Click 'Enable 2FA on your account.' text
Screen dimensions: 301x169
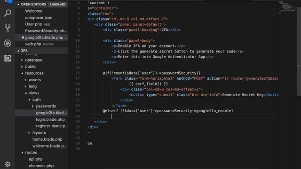pyautogui.click(x=147, y=46)
